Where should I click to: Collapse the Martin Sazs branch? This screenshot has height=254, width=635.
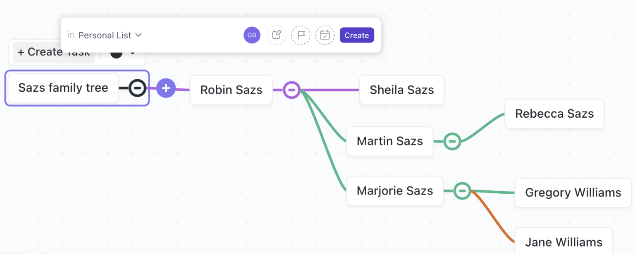[x=452, y=141]
